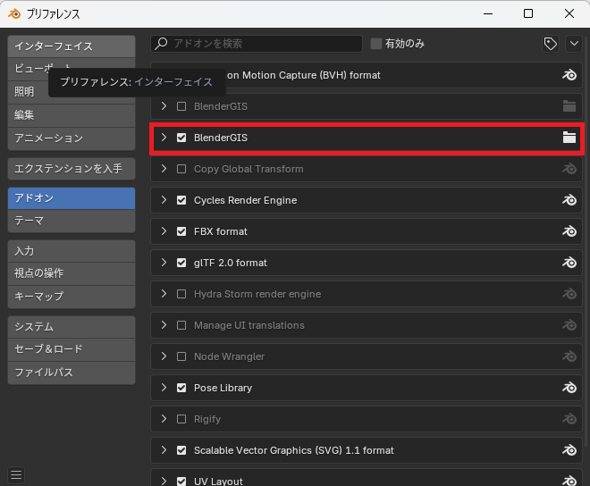
Task: Click Blender icon on the Node Wrangler row
Action: pos(569,356)
